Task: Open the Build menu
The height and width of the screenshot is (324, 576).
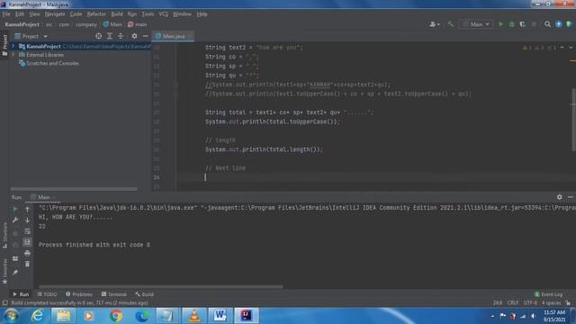Action: (117, 14)
